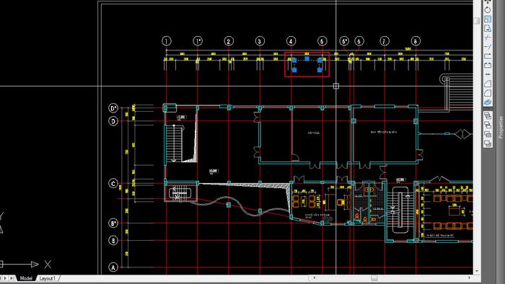This screenshot has height=284, width=505.
Task: Activate the Join tool
Action: (x=488, y=74)
